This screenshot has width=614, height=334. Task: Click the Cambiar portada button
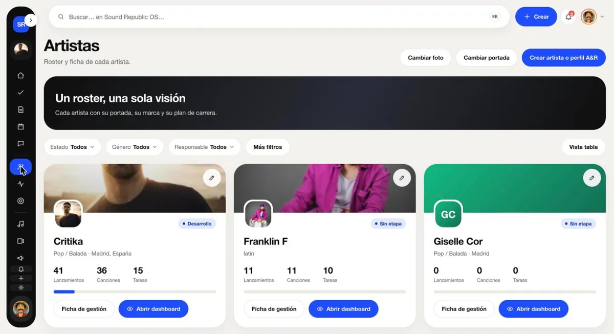[487, 58]
